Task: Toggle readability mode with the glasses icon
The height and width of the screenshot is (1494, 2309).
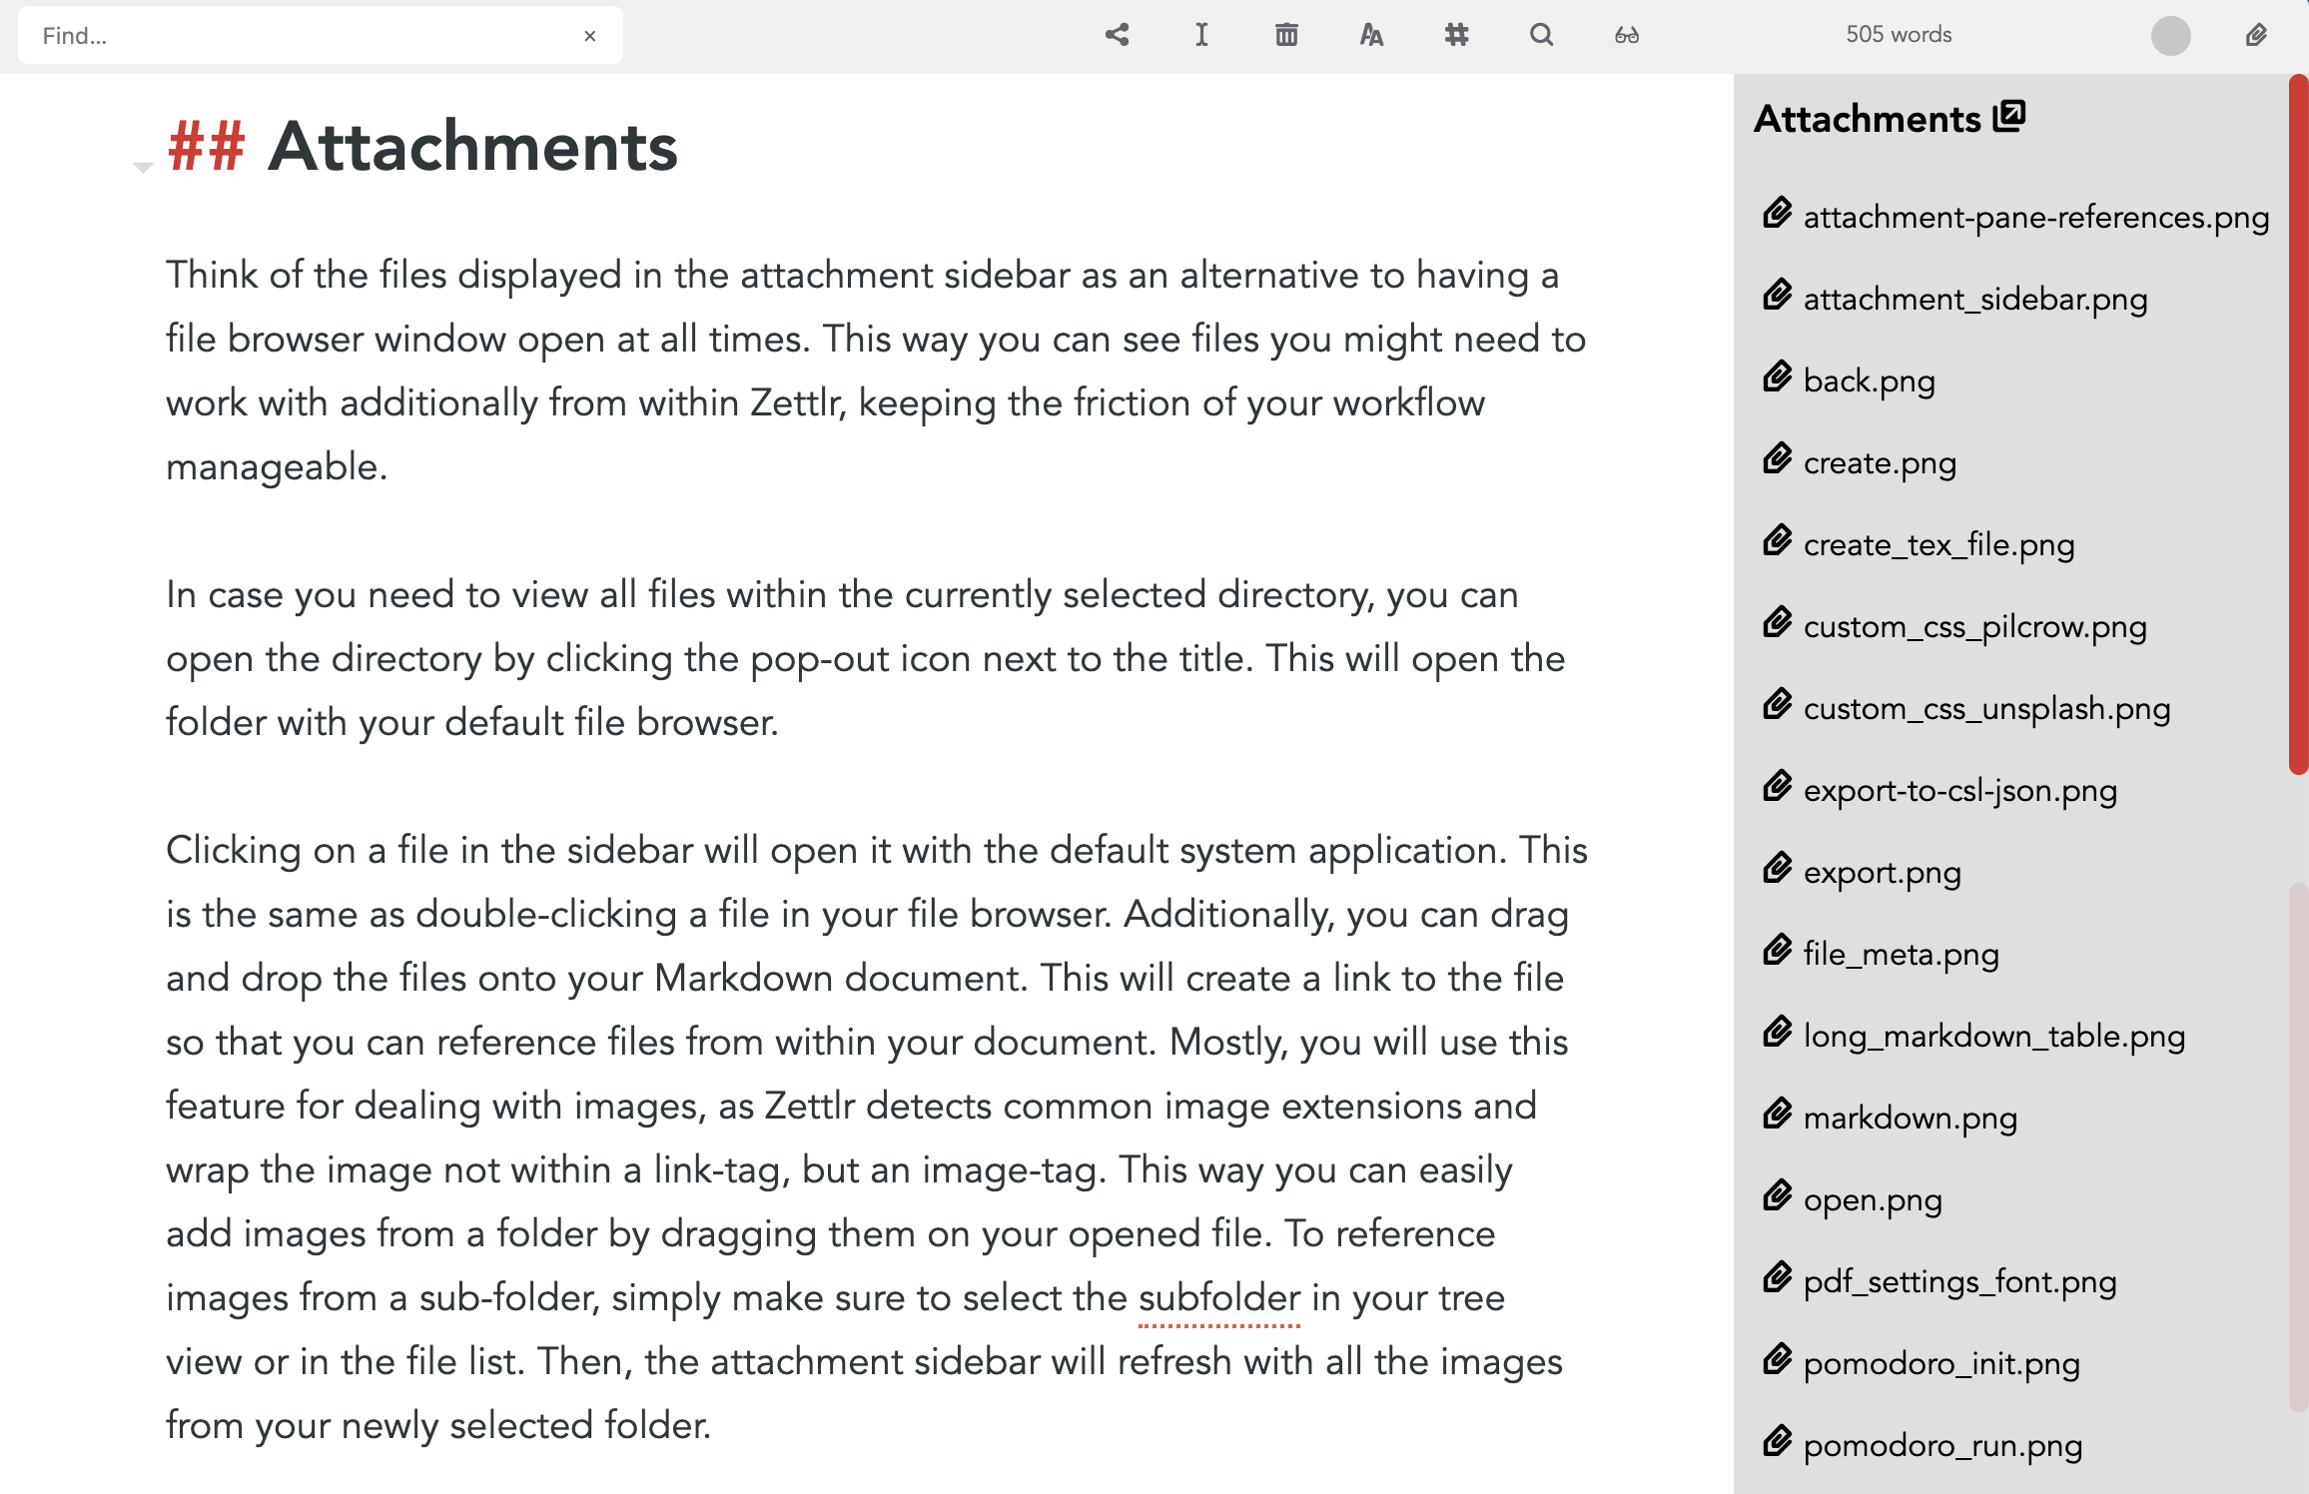Action: pyautogui.click(x=1626, y=34)
